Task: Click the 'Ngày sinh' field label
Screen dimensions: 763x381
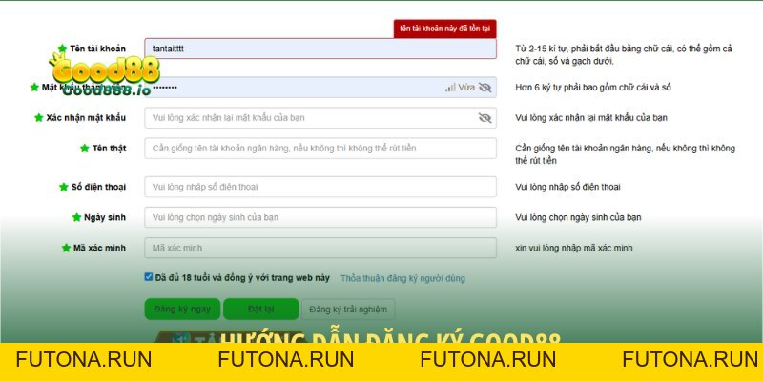Action: [x=105, y=217]
